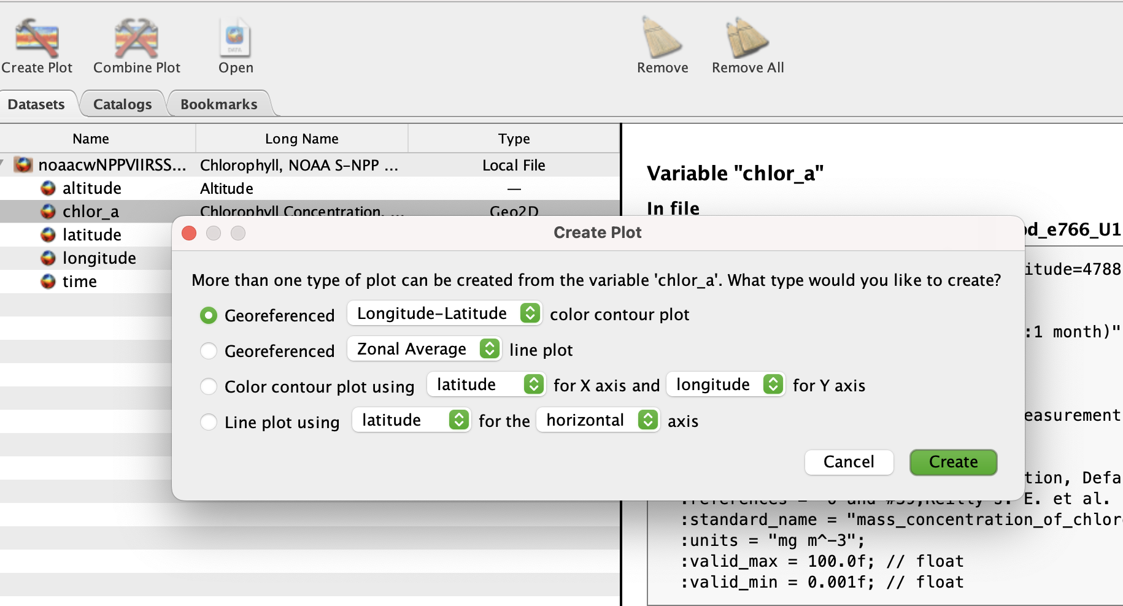Select the longitude row in dataset list

click(99, 258)
